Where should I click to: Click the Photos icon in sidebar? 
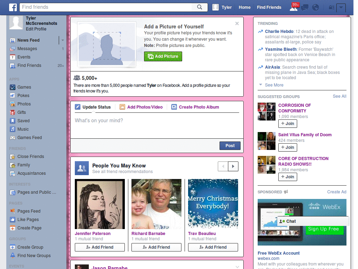click(x=13, y=104)
